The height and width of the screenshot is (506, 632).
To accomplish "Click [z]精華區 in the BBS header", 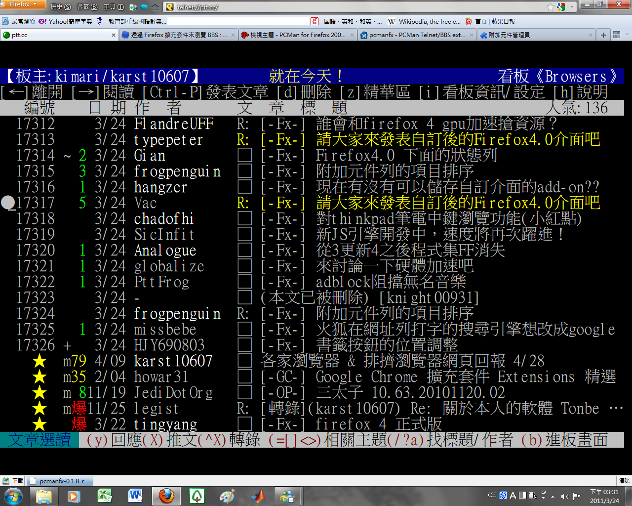I will coord(375,92).
